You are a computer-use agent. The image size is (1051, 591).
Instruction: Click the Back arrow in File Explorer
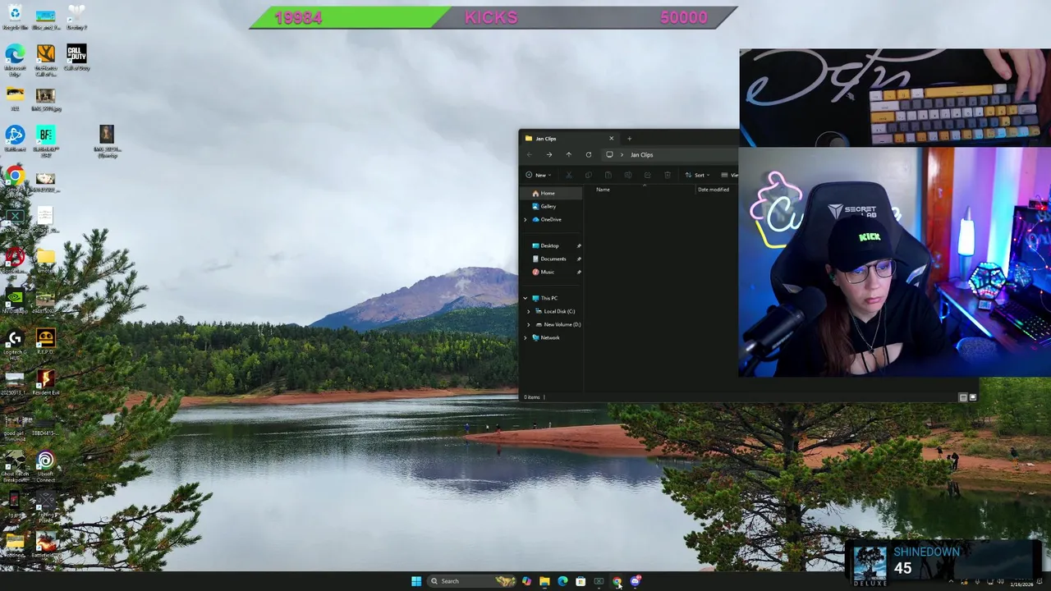(530, 154)
